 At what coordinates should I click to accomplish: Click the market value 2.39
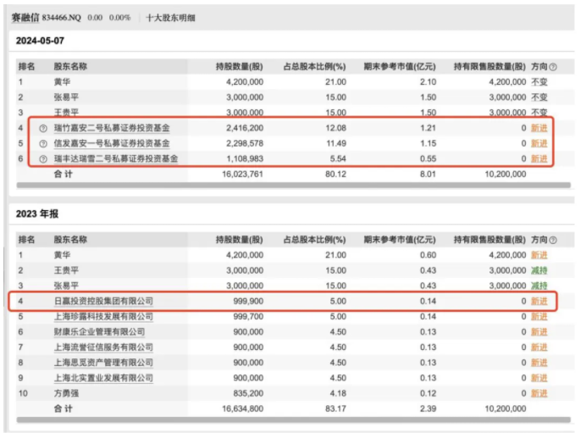pyautogui.click(x=428, y=408)
